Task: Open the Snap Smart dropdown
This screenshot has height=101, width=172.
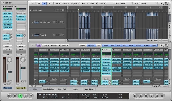Action: (126, 4)
